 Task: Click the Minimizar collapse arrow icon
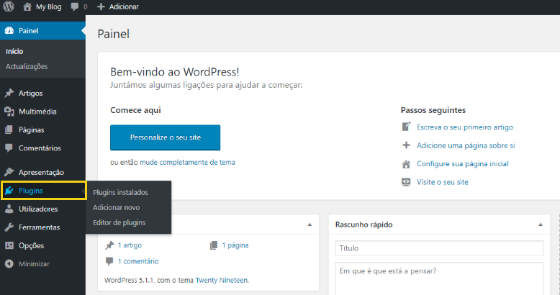9,264
